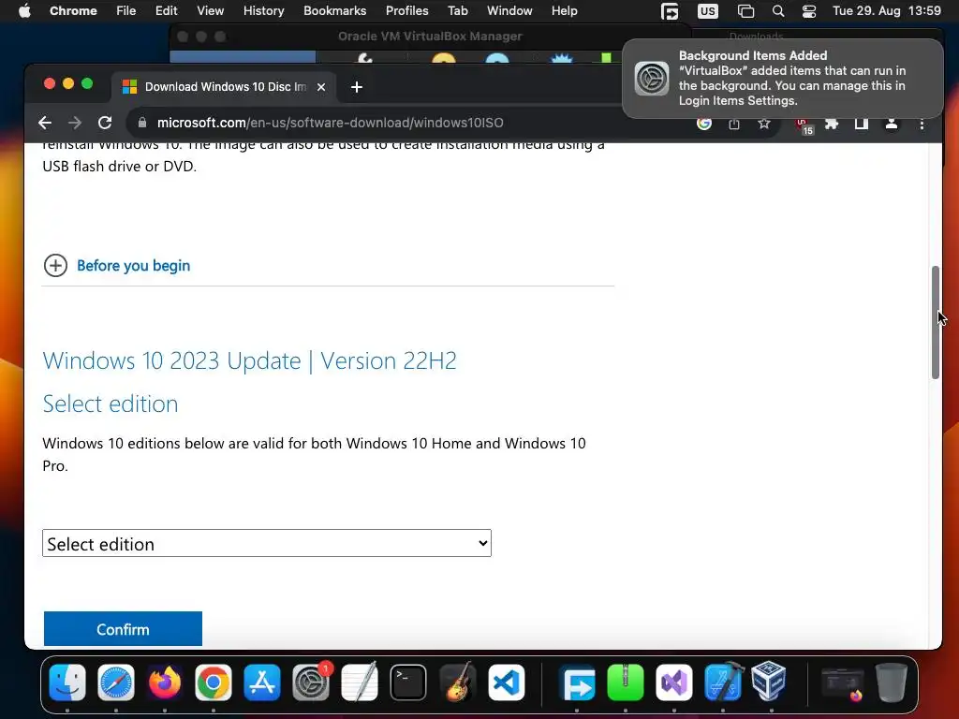Go back using Chrome's back arrow
The image size is (959, 719).
point(45,123)
